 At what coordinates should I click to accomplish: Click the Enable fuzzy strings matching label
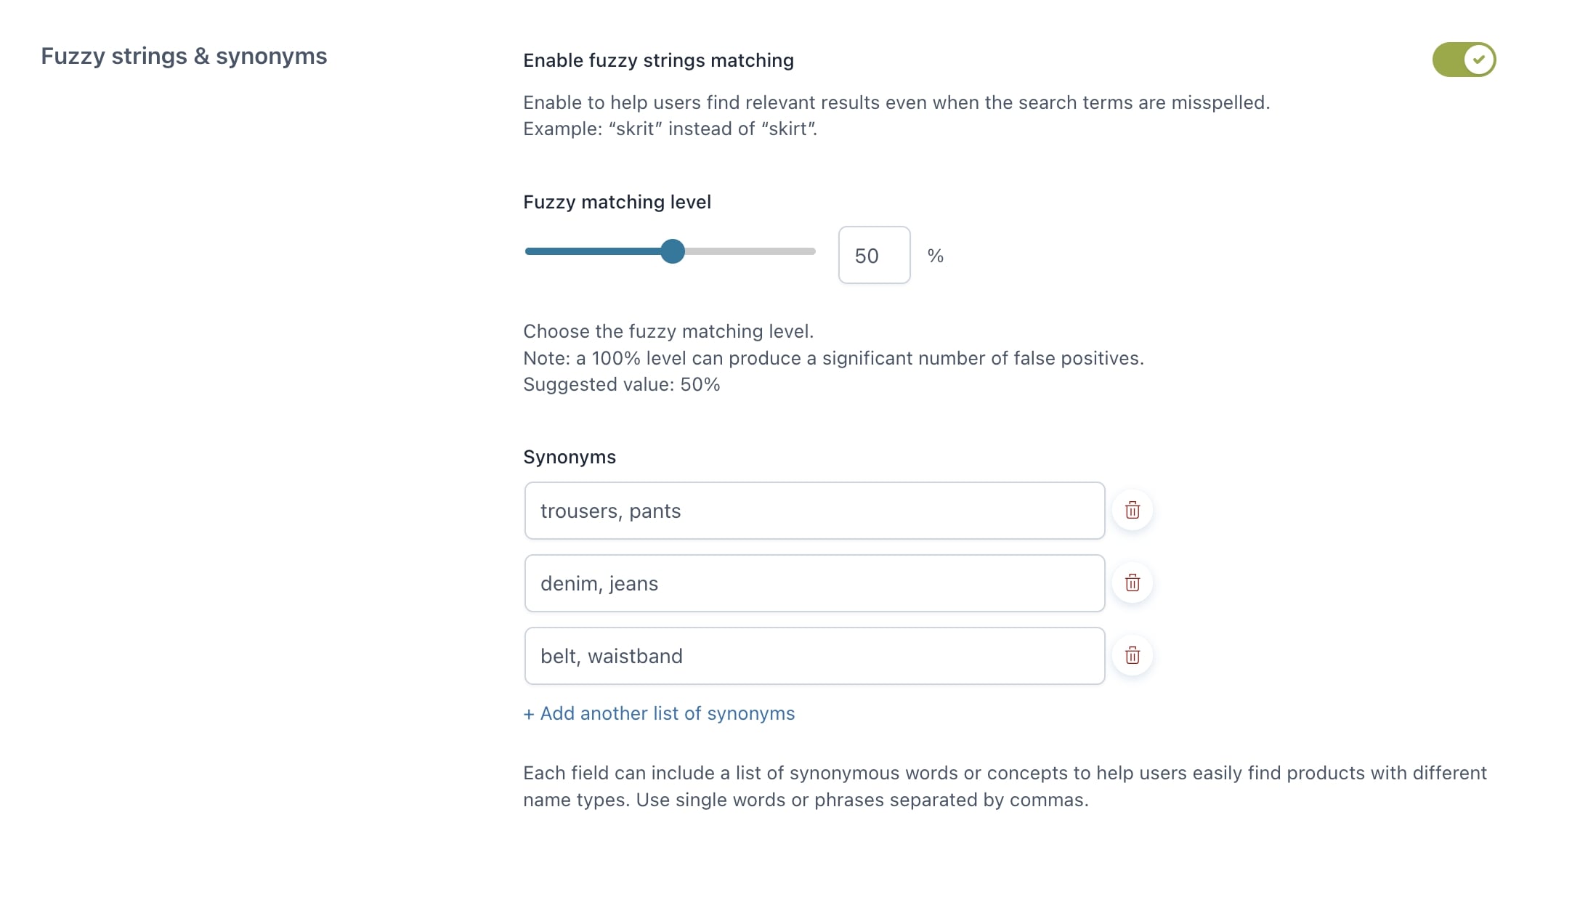(658, 60)
